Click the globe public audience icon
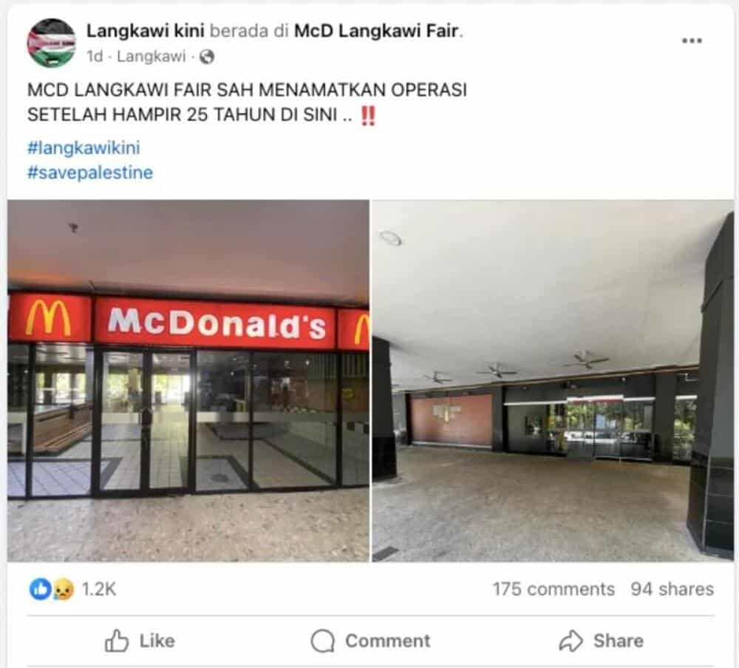Viewport: 739px width, 668px height. click(x=207, y=57)
